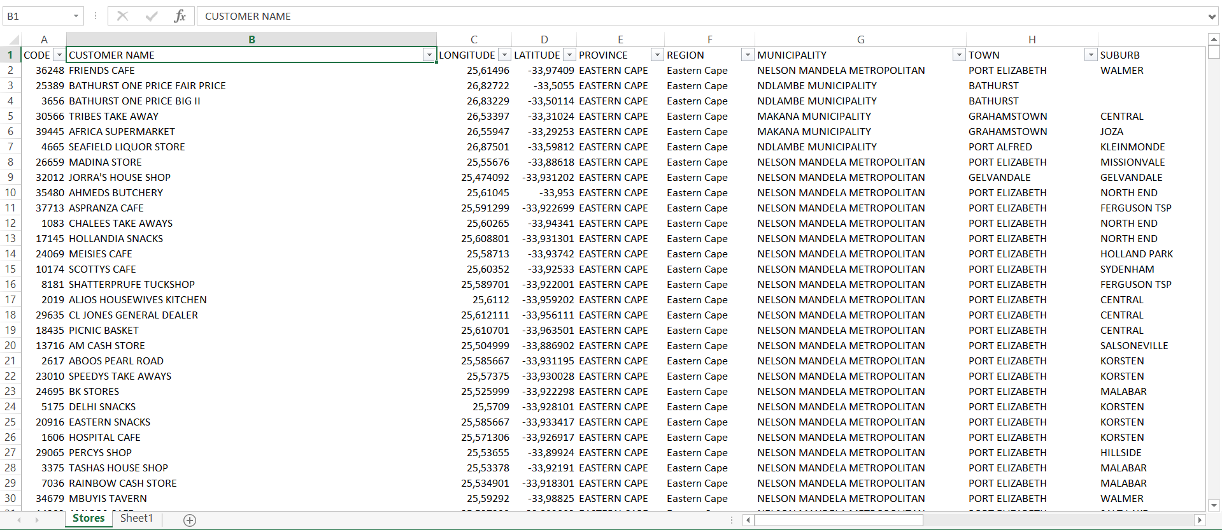Click the vertical scrollbar up arrow
This screenshot has width=1222, height=530.
coord(1214,39)
